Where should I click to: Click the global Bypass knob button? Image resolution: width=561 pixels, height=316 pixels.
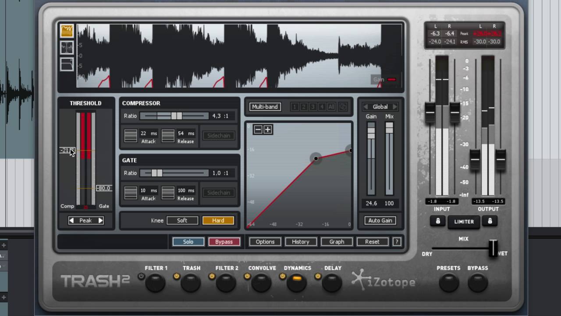[478, 283]
